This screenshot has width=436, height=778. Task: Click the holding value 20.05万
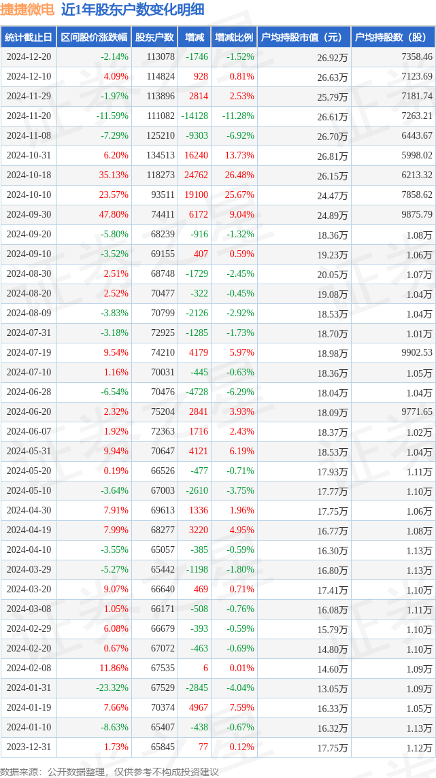pos(333,274)
